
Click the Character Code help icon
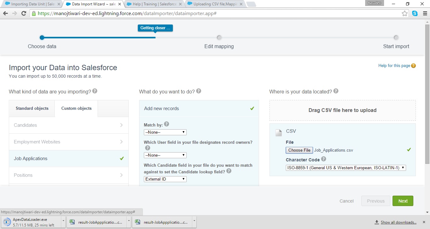coord(324,159)
